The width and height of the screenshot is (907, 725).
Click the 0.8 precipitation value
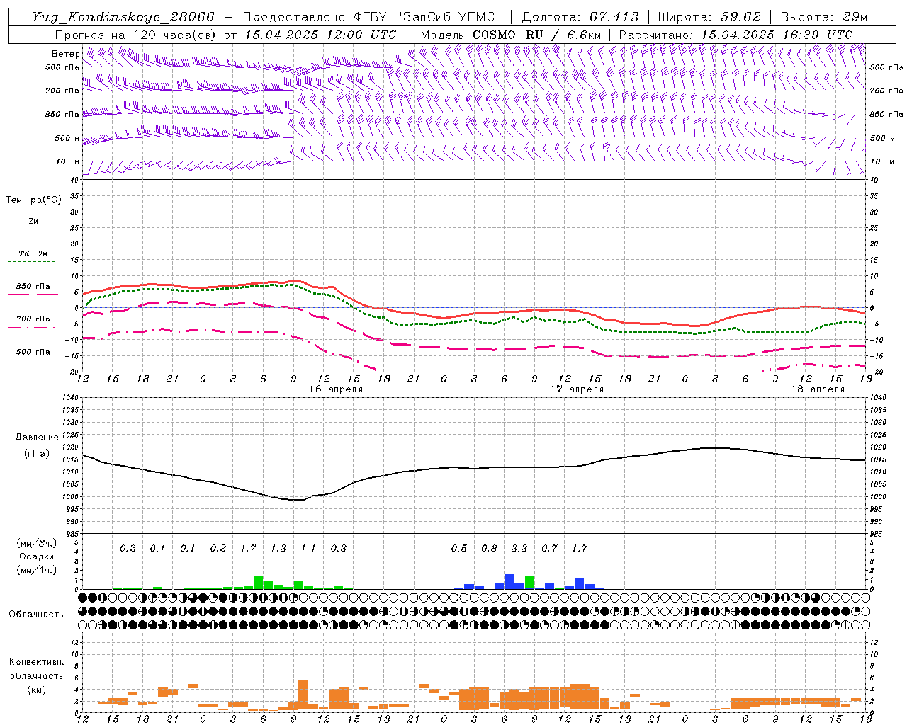(x=489, y=548)
